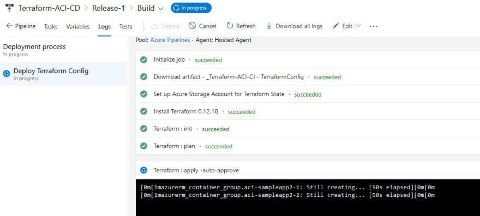
Task: Open the Azure Pipelines pool link
Action: click(170, 40)
